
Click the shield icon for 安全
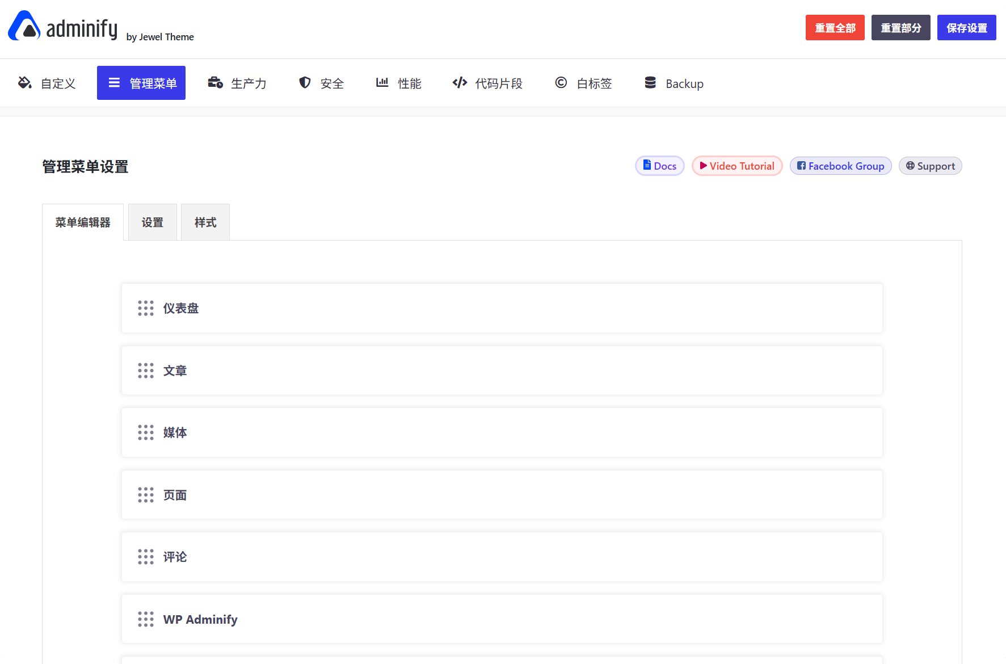pyautogui.click(x=305, y=83)
